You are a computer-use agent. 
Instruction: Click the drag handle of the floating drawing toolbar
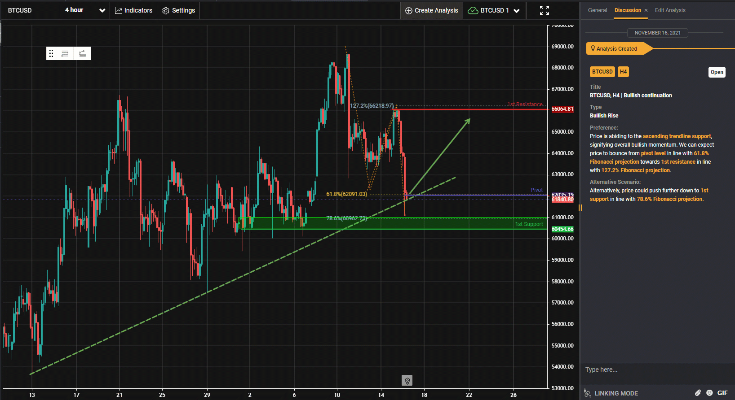[x=51, y=53]
